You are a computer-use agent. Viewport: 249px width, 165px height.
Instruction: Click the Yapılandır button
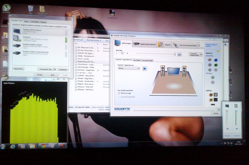[18, 69]
